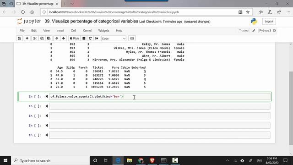Click into the df.Pclass.value_counts code cell
293x165 pixels.
[x=160, y=96]
